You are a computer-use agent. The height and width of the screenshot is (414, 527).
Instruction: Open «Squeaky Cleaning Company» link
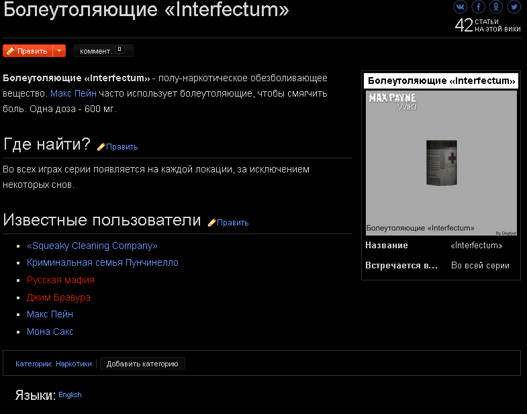(92, 246)
